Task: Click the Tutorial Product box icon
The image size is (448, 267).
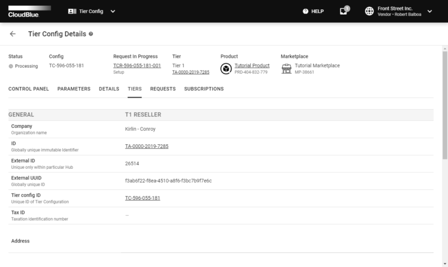Action: pyautogui.click(x=226, y=69)
